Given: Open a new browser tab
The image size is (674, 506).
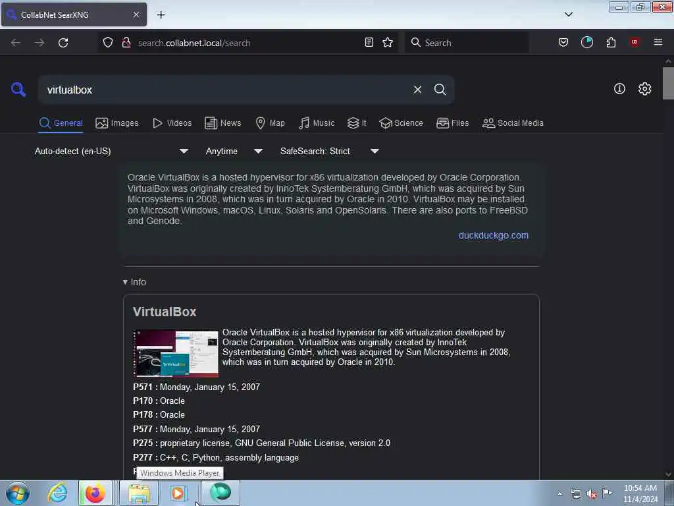Looking at the screenshot, I should click(161, 15).
